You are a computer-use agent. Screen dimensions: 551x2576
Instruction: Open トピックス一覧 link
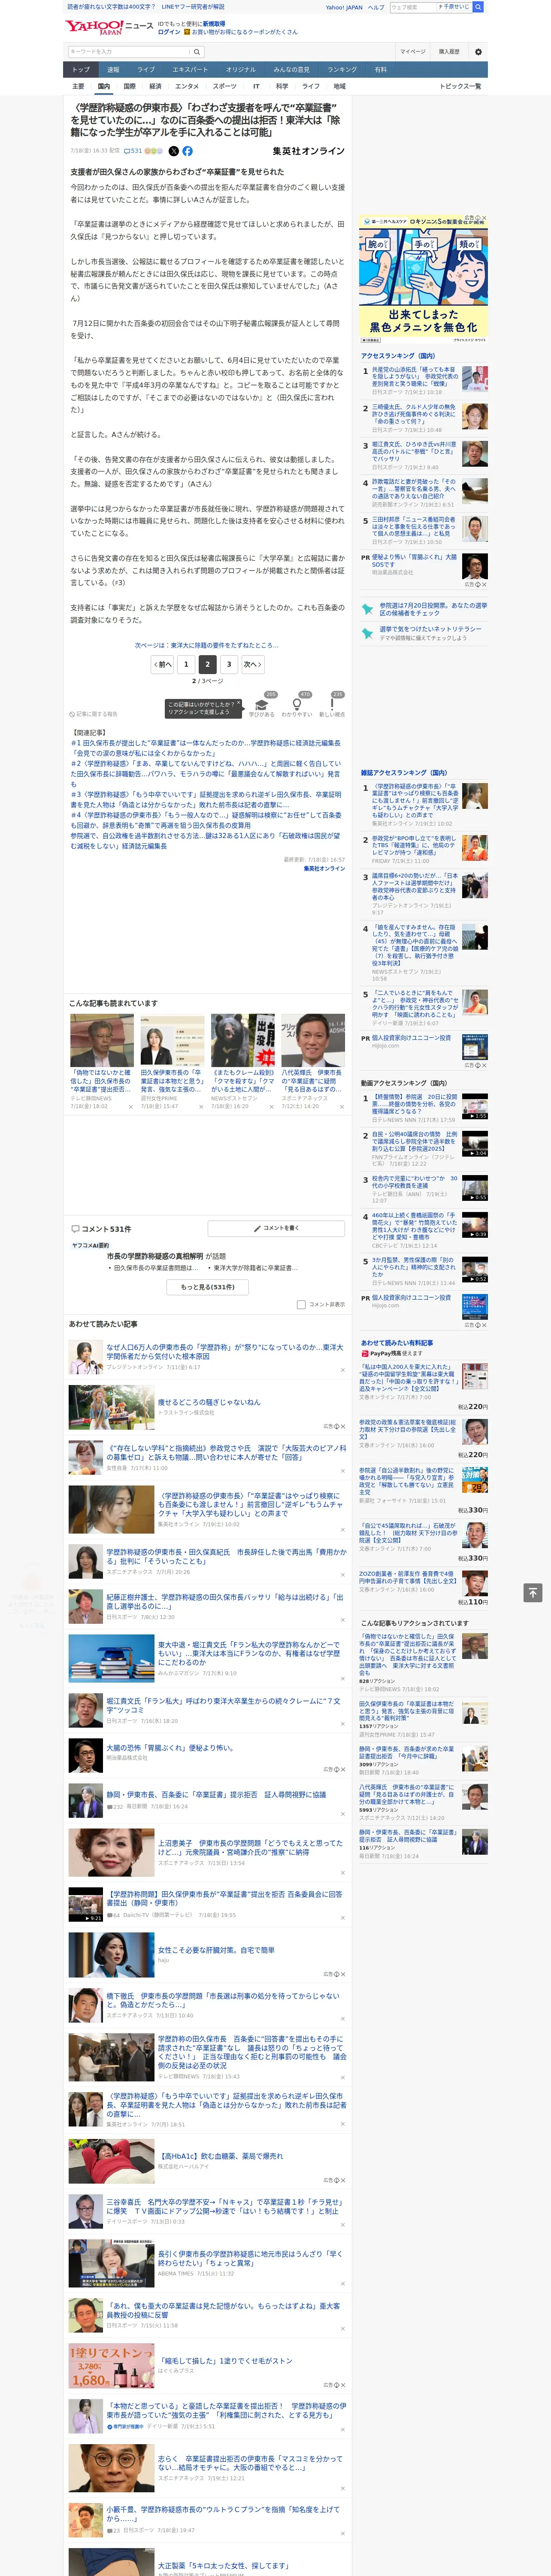(x=460, y=86)
